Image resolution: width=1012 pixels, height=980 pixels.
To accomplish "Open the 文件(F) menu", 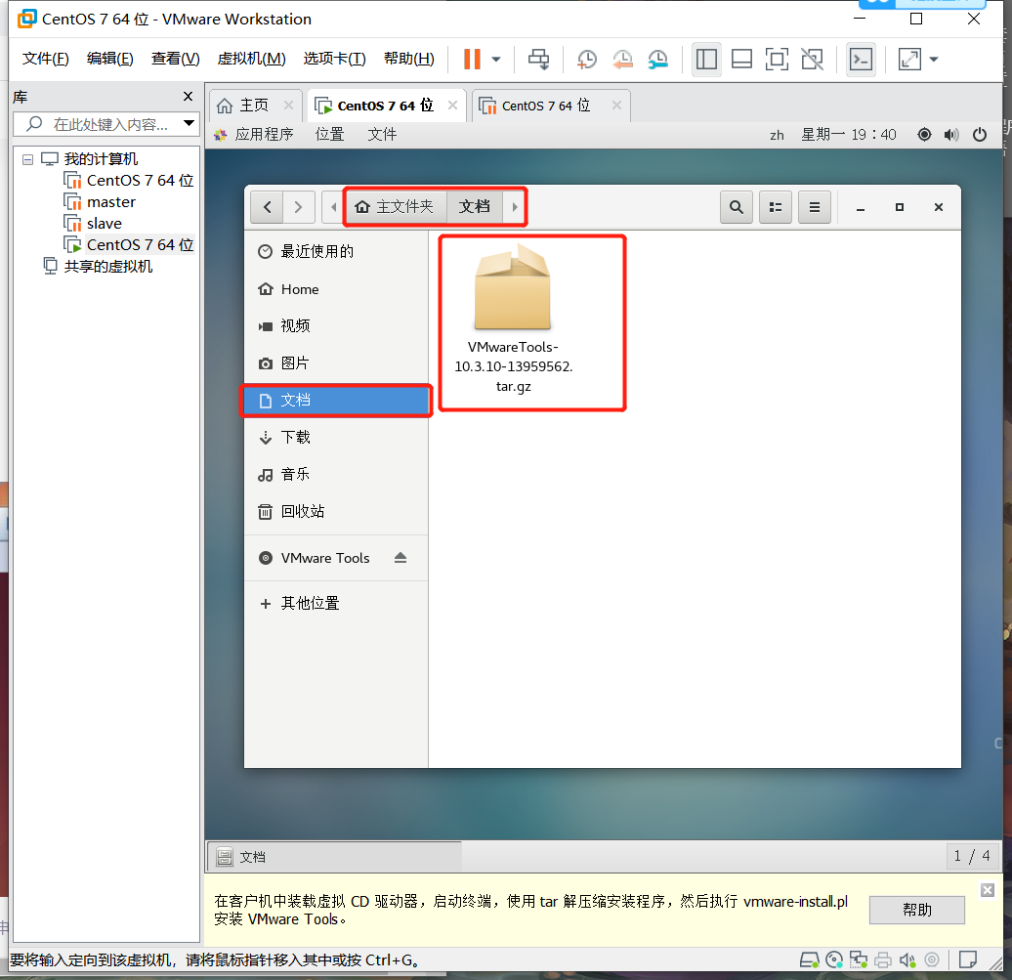I will pos(45,59).
